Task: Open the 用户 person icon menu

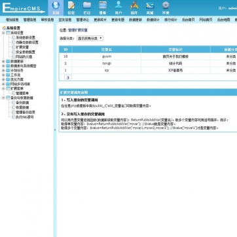Action: click(119, 8)
